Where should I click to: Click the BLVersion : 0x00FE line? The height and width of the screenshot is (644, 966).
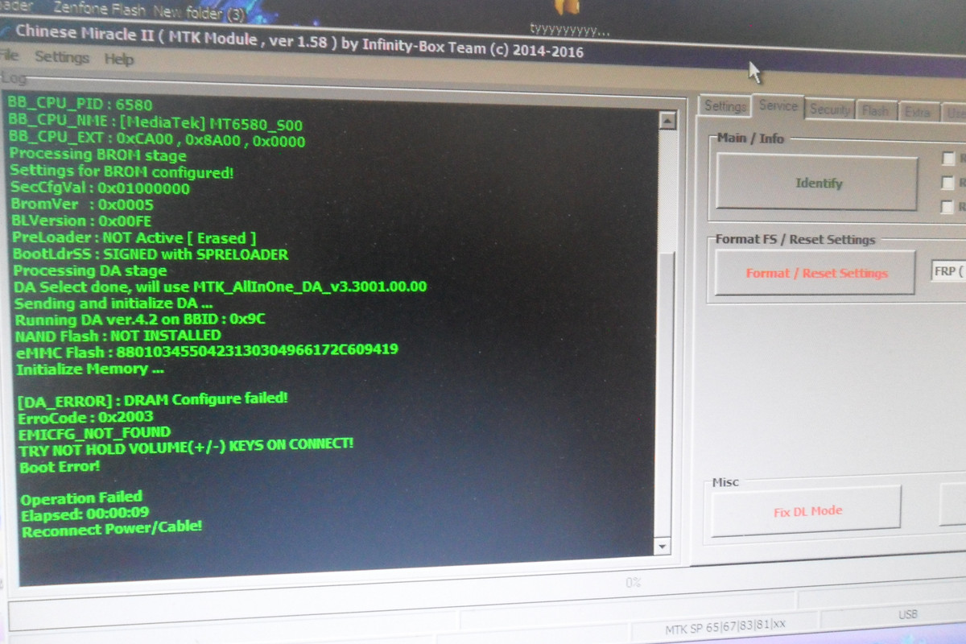(81, 221)
